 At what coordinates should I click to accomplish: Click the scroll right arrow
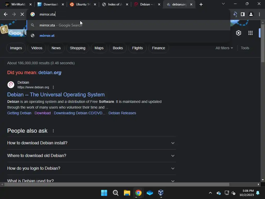pyautogui.click(x=259, y=184)
